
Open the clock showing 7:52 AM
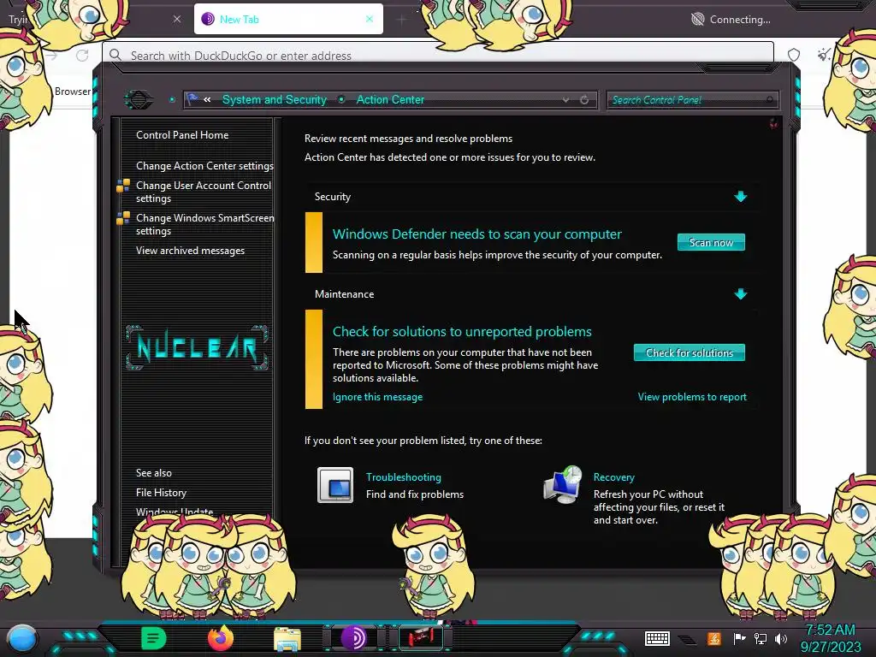coord(830,638)
